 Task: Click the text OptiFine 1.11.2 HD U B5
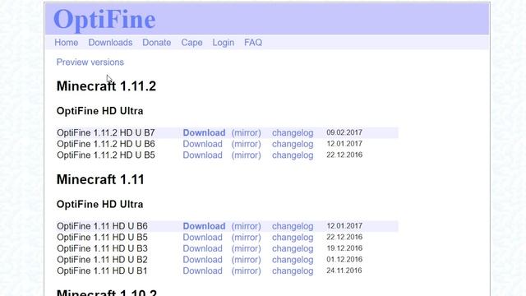click(106, 155)
